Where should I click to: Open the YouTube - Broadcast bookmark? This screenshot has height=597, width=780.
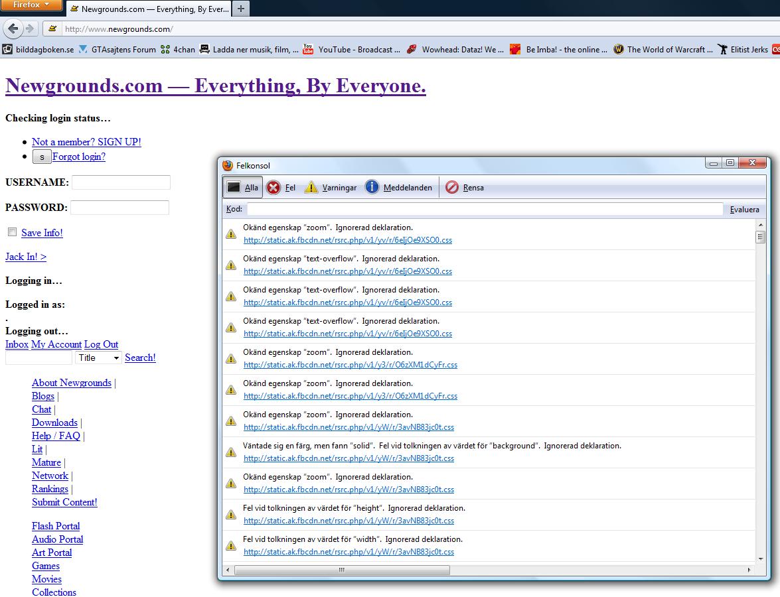(x=352, y=49)
